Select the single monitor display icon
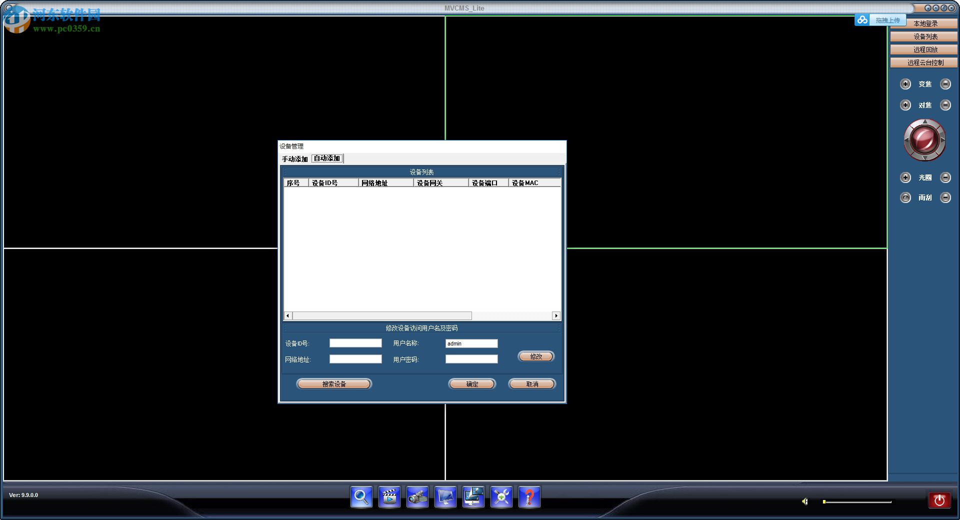 [x=445, y=497]
